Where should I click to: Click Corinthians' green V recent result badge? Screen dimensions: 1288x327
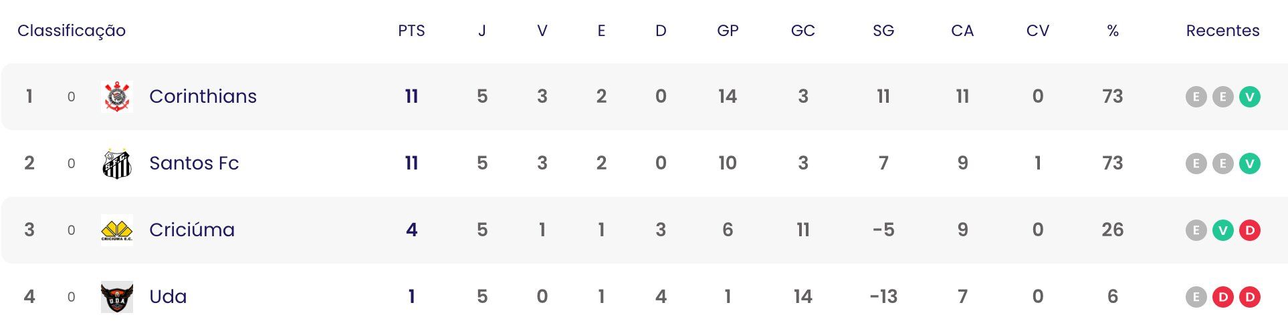click(x=1249, y=97)
